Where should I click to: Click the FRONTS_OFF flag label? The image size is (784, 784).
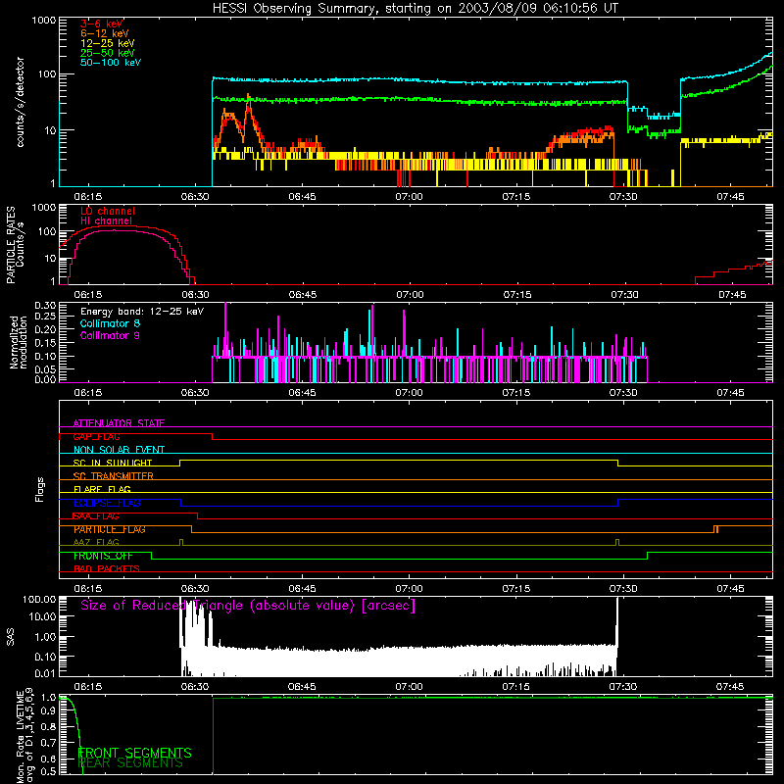(x=103, y=556)
